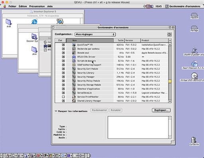Click the sort order toggle above the scrollbar
Screen dimensions: 204x158
pyautogui.click(x=170, y=40)
